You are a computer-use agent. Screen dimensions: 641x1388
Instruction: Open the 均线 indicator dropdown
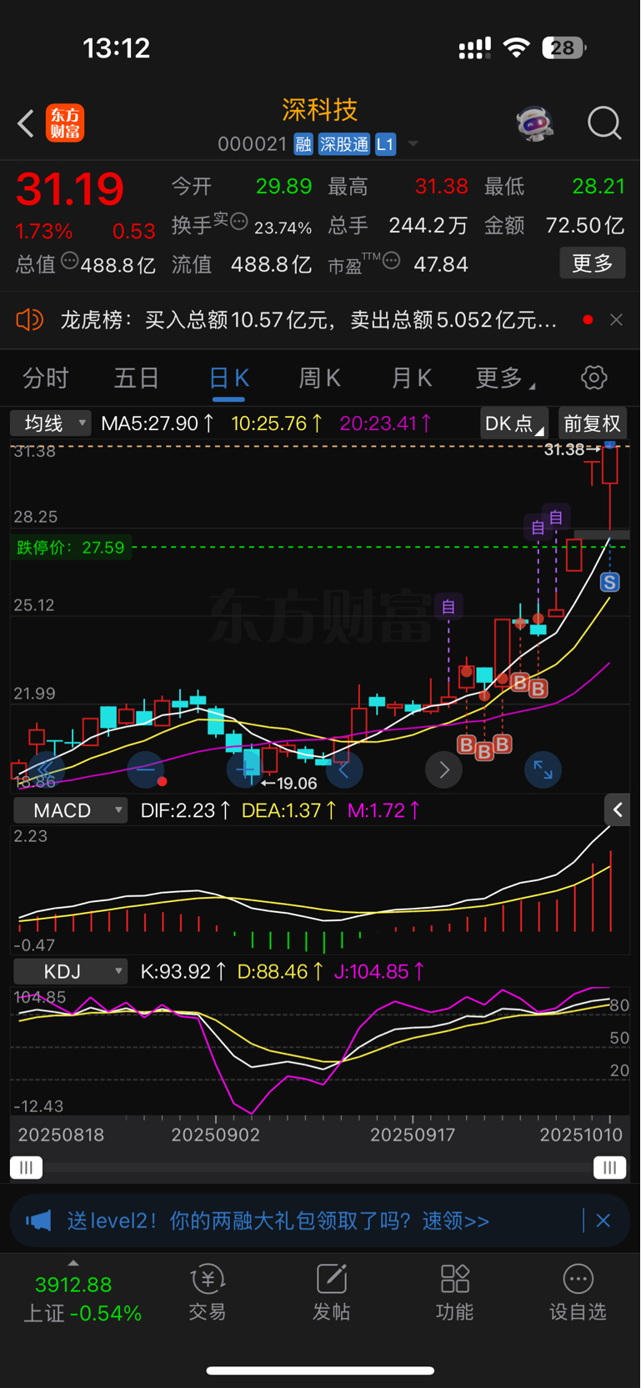click(x=50, y=423)
